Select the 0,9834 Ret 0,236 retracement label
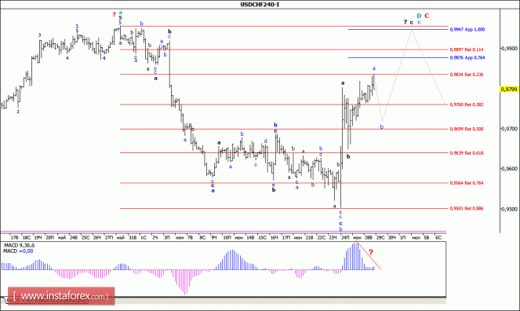Image resolution: width=520 pixels, height=311 pixels. point(467,75)
